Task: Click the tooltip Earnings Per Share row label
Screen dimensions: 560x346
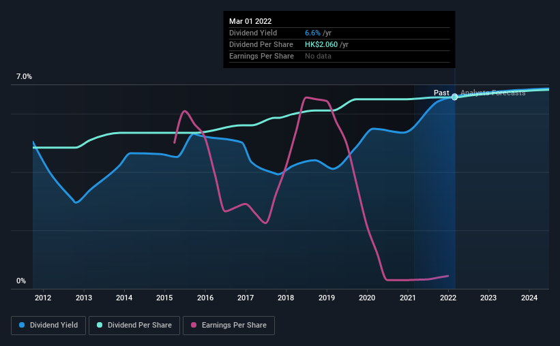Action: click(261, 56)
